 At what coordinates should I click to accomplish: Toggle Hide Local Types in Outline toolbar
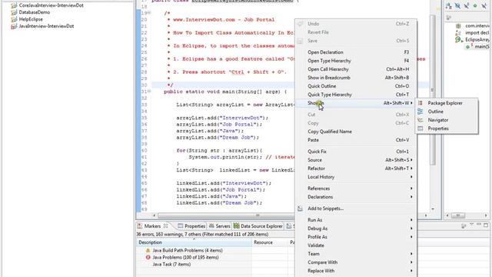point(484,6)
